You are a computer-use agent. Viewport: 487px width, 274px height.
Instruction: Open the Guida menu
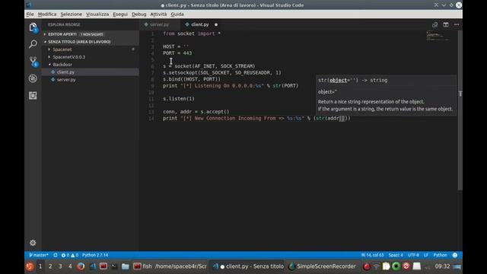click(177, 14)
